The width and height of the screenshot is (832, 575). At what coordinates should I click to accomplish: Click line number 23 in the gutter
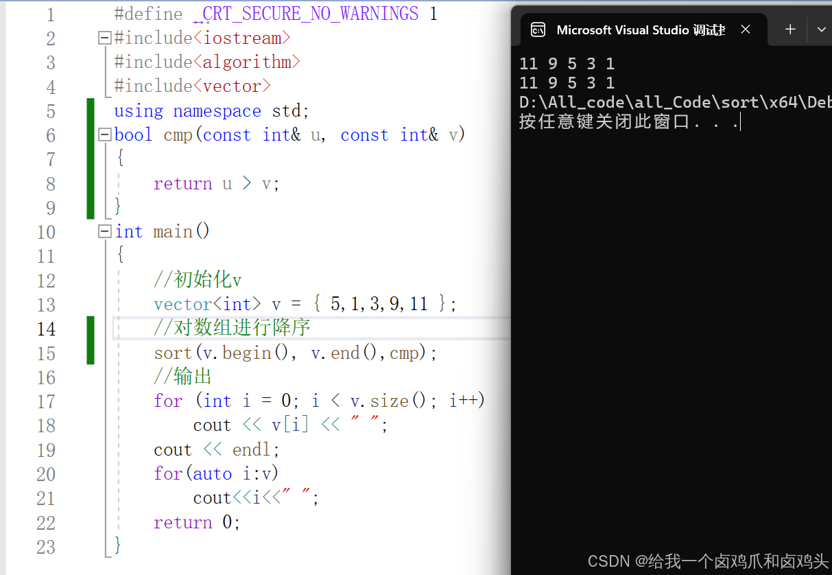tap(46, 547)
